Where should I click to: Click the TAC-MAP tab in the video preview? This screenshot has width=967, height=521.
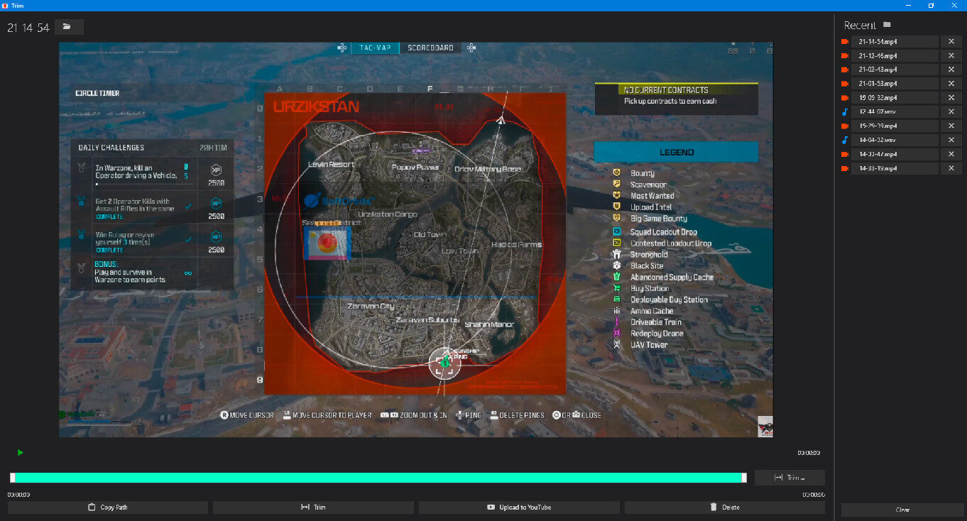pyautogui.click(x=375, y=48)
